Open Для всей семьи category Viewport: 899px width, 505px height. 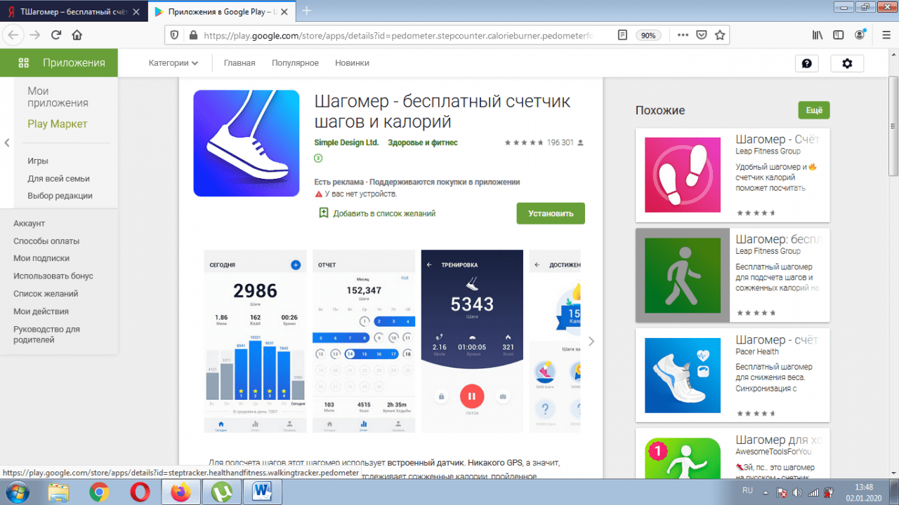(x=59, y=178)
